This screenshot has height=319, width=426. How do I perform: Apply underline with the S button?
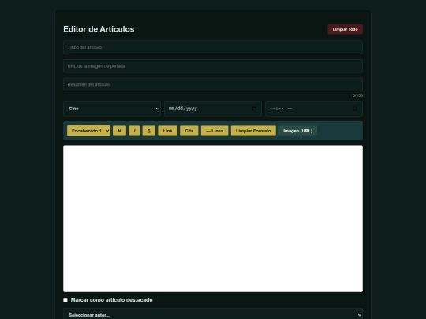coord(149,131)
